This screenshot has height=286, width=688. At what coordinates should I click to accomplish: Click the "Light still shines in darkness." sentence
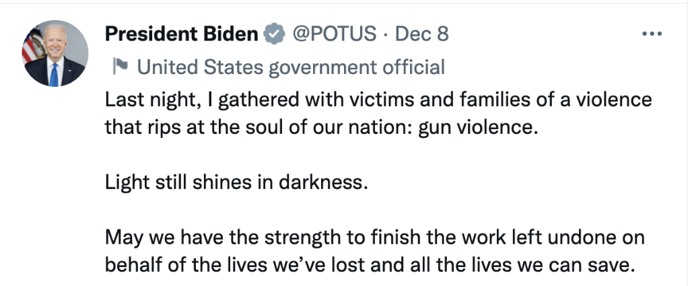tap(237, 183)
